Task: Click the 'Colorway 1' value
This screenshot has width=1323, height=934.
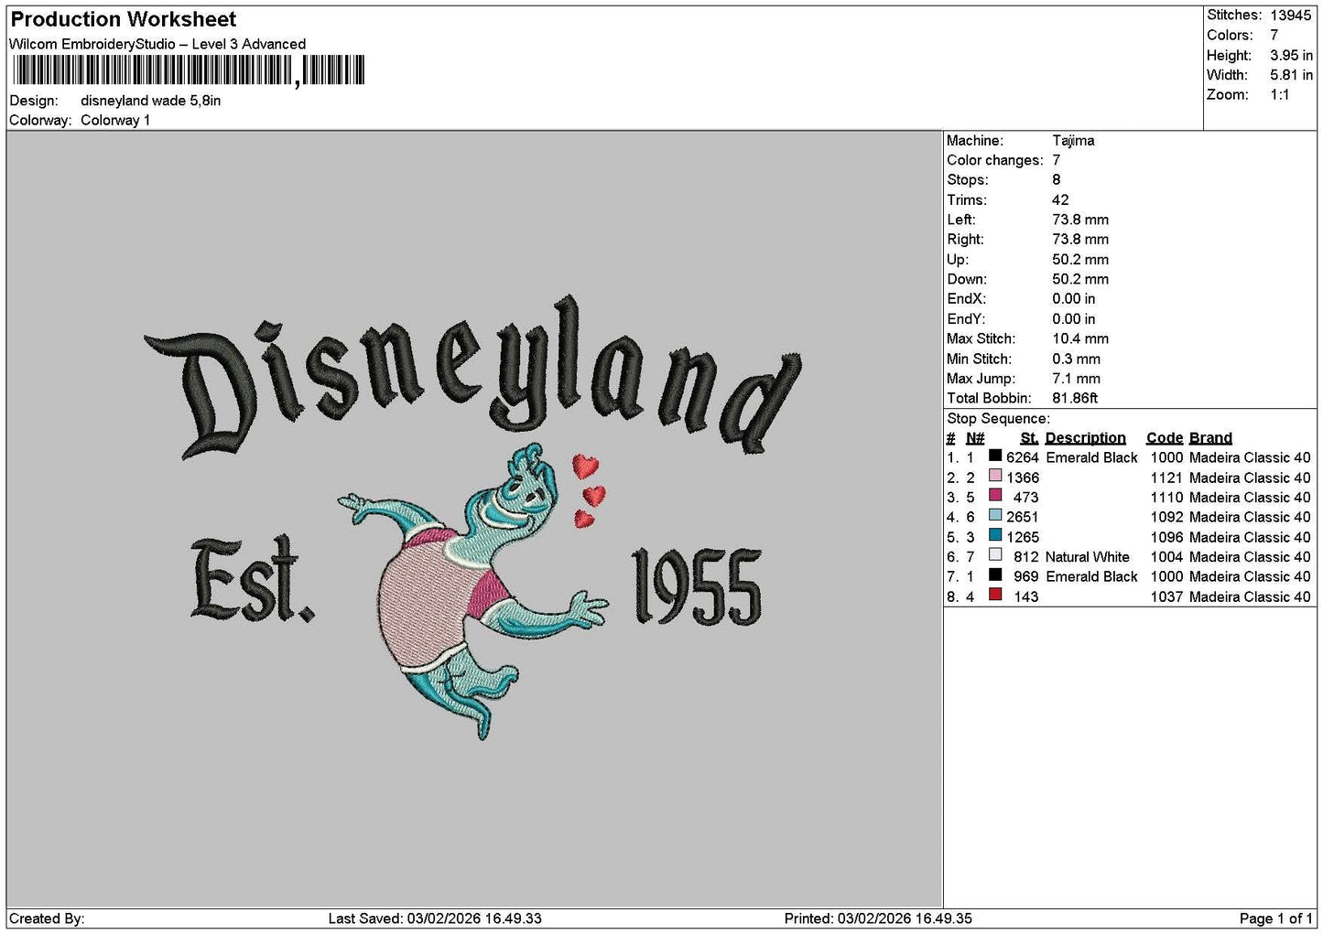Action: pos(115,121)
